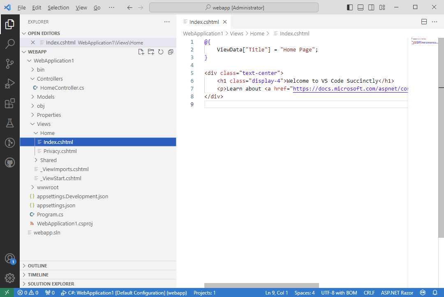Go forward in navigation history
Image resolution: width=444 pixels, height=297 pixels.
pyautogui.click(x=141, y=7)
